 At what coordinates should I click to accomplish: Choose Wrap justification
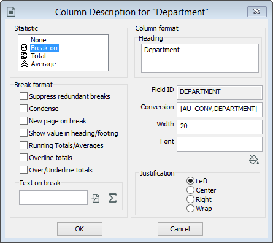pos(190,209)
